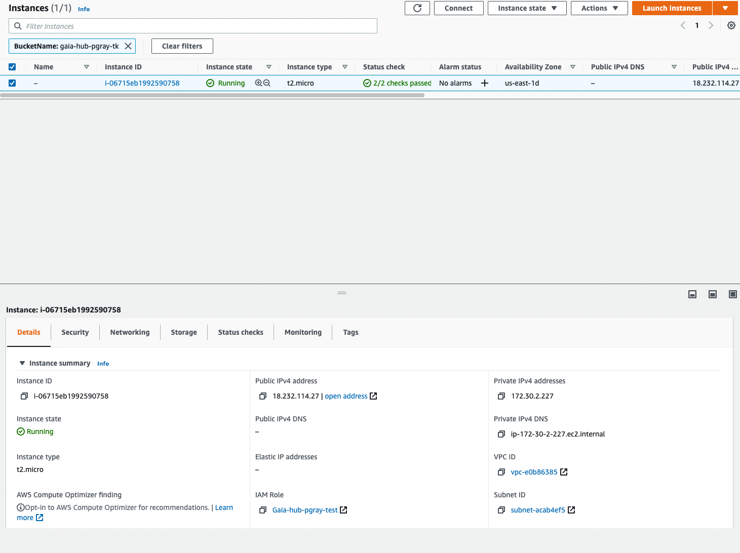The height and width of the screenshot is (553, 740).
Task: Collapse the Instance summary section
Action: point(22,363)
